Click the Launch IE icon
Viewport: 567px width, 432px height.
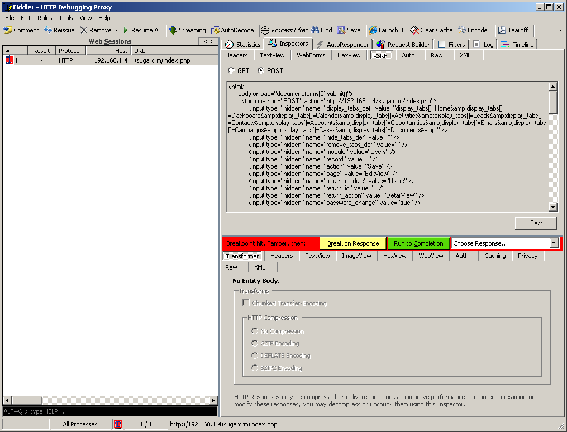[373, 30]
